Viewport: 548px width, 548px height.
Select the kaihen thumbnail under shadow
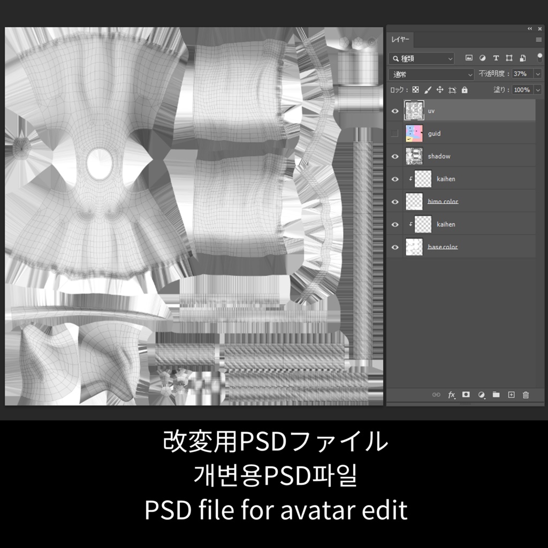point(423,179)
